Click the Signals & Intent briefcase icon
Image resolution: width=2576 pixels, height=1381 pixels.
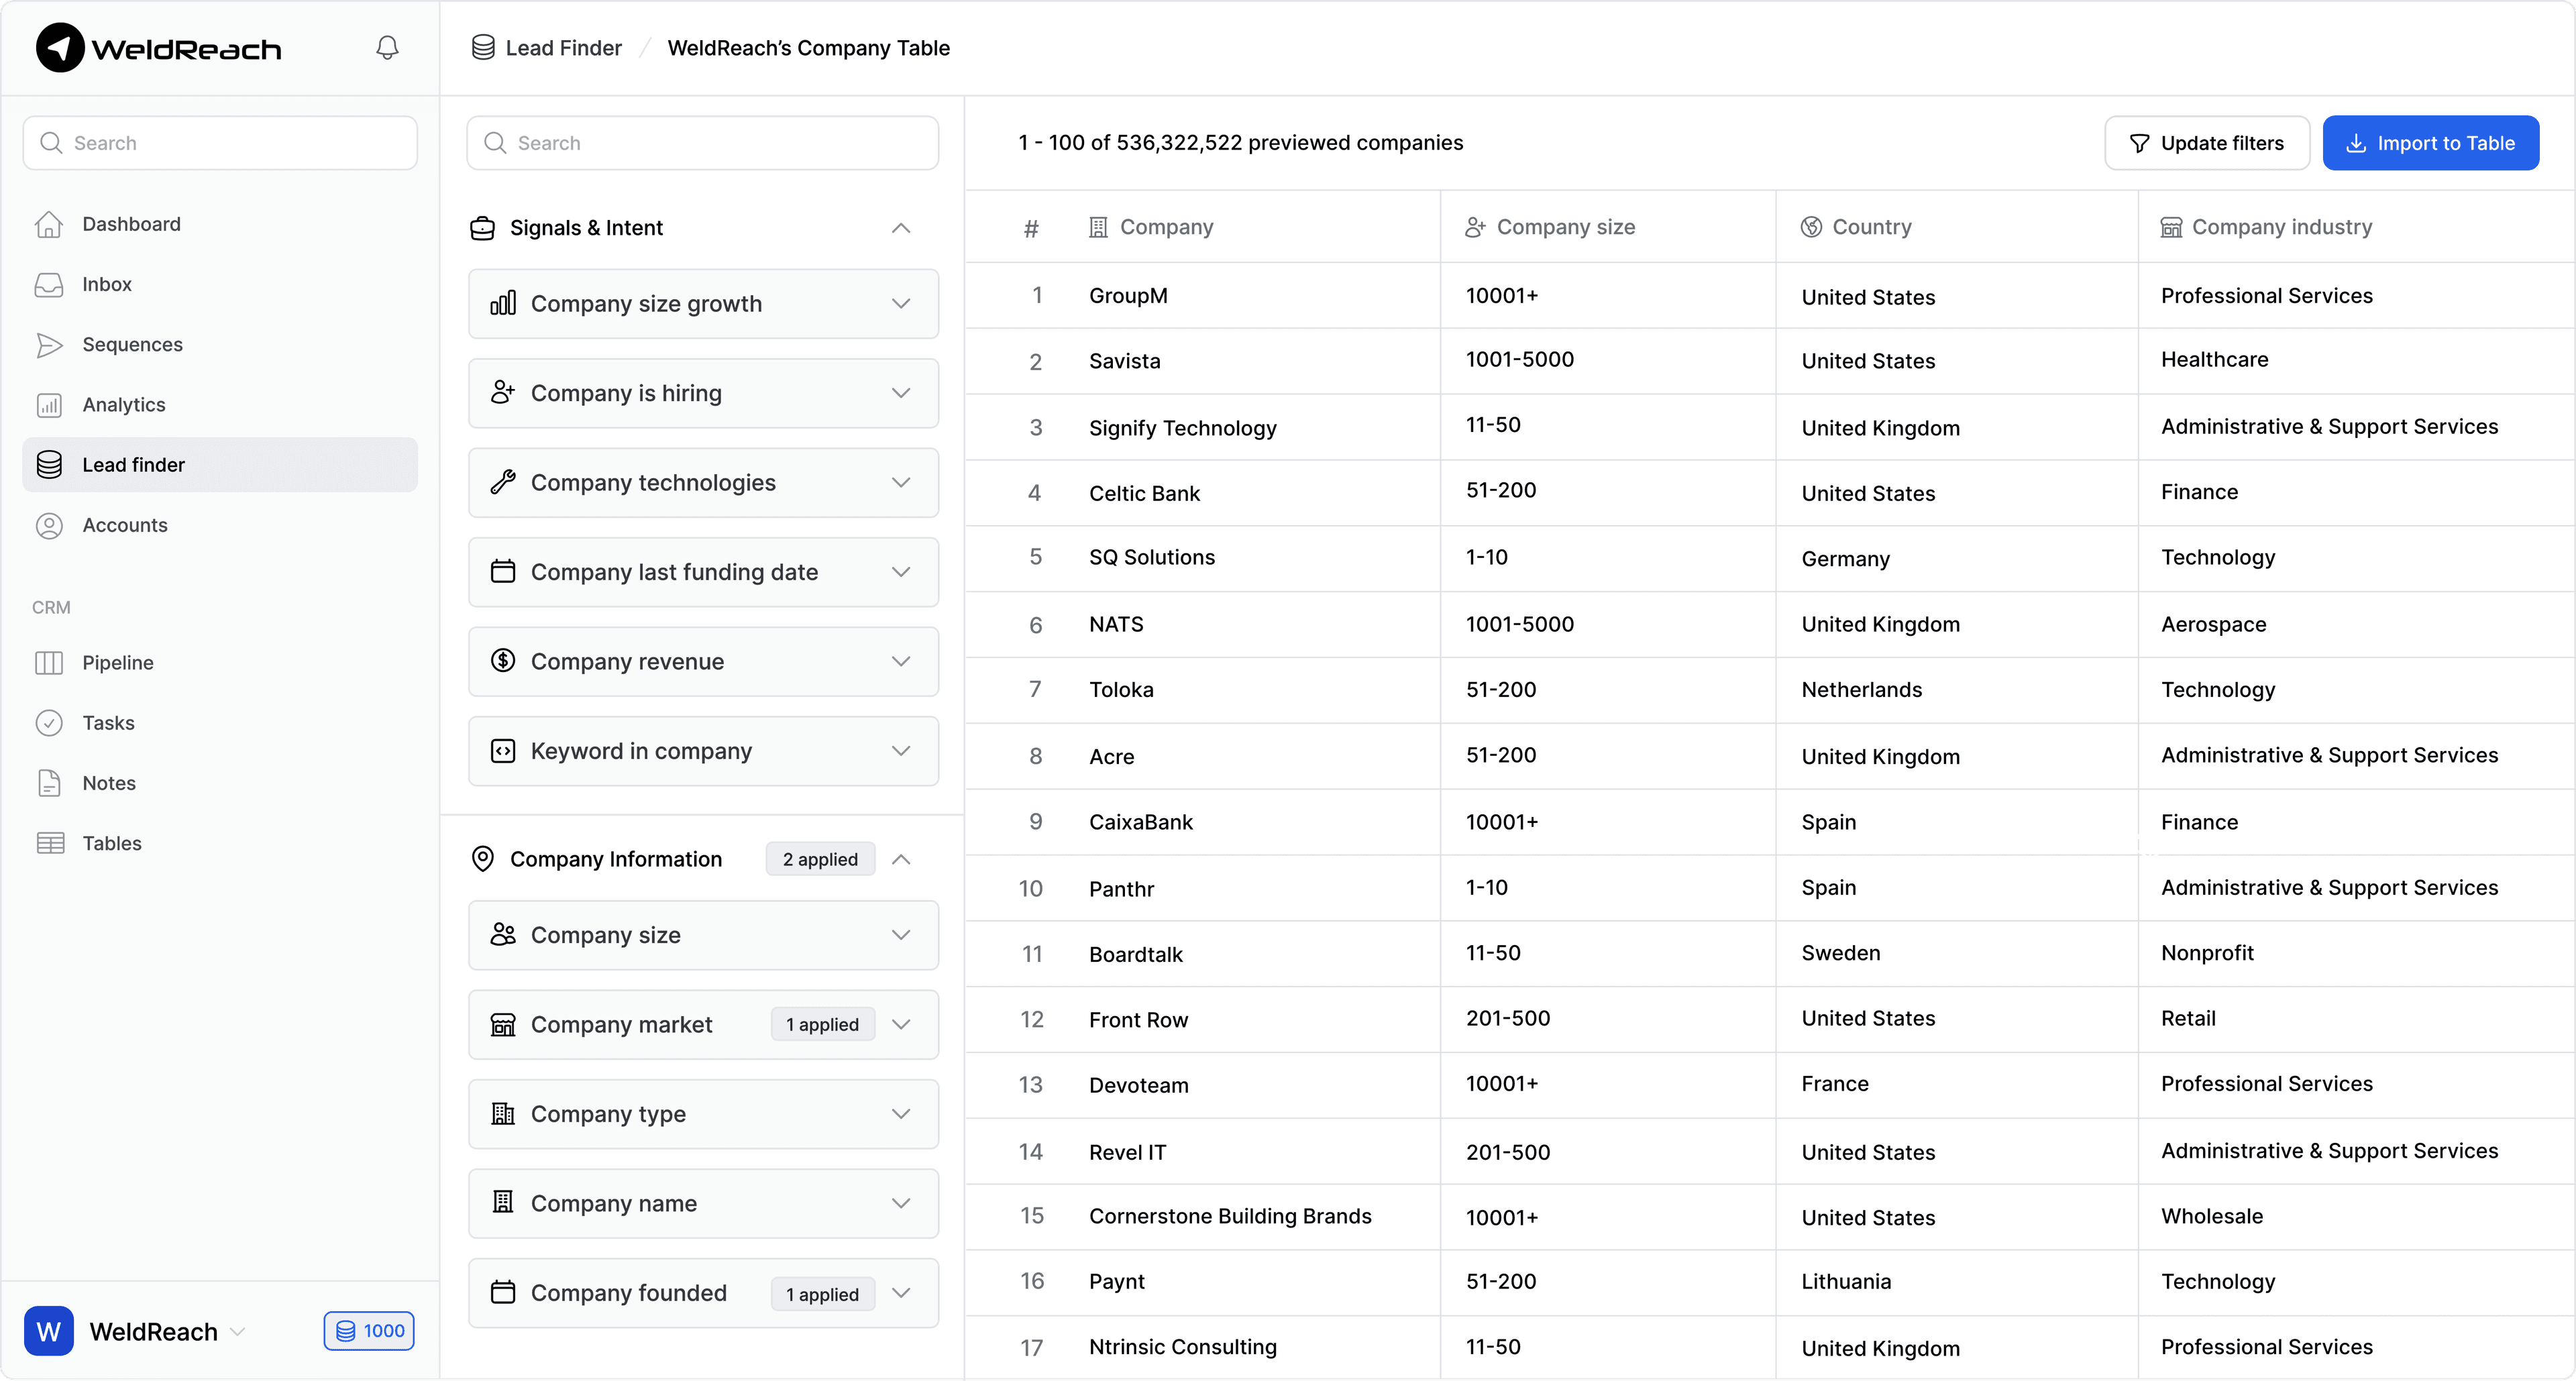(483, 228)
